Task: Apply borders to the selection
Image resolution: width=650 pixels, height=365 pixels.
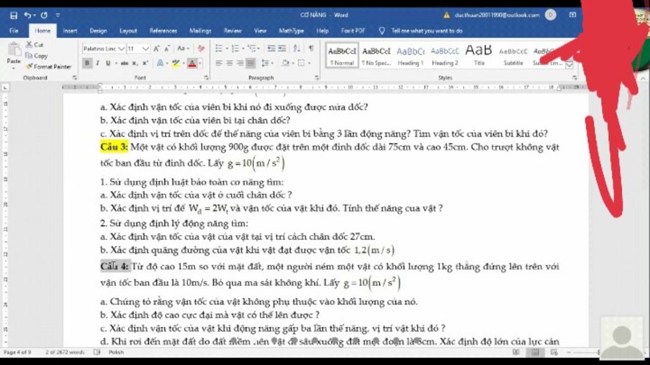Action: point(302,63)
